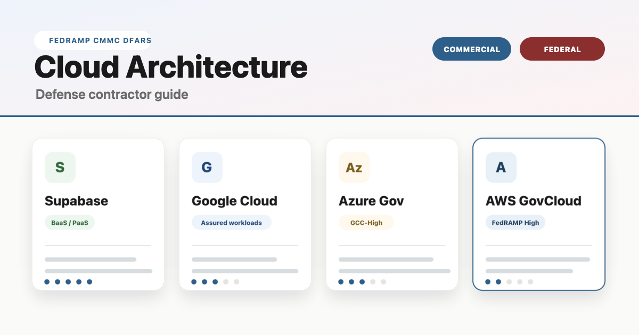Click the GCC-High badge on Azure Gov
The height and width of the screenshot is (335, 639).
click(367, 222)
